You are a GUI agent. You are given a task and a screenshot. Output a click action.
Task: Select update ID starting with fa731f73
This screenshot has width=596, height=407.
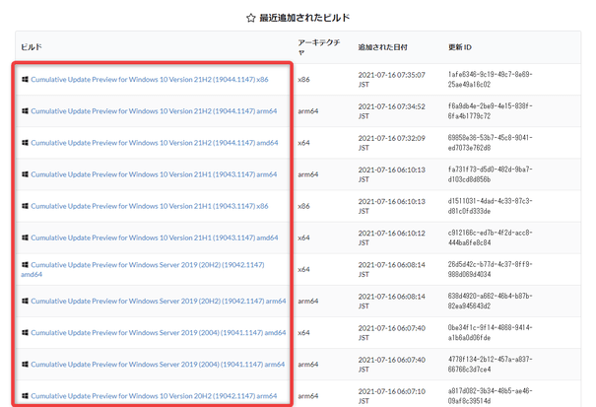tap(490, 174)
